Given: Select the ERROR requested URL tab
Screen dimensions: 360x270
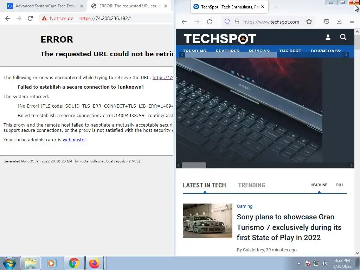Looking at the screenshot, I should 129,6.
